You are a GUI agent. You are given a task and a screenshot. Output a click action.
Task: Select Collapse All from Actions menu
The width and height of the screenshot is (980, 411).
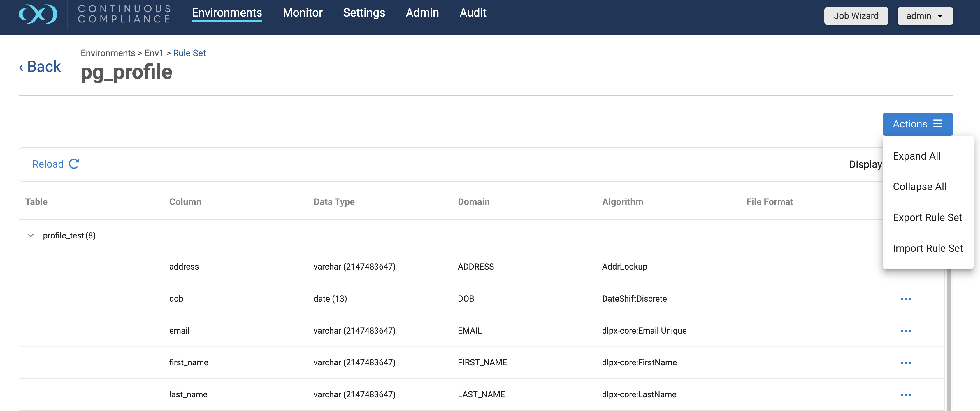tap(919, 187)
